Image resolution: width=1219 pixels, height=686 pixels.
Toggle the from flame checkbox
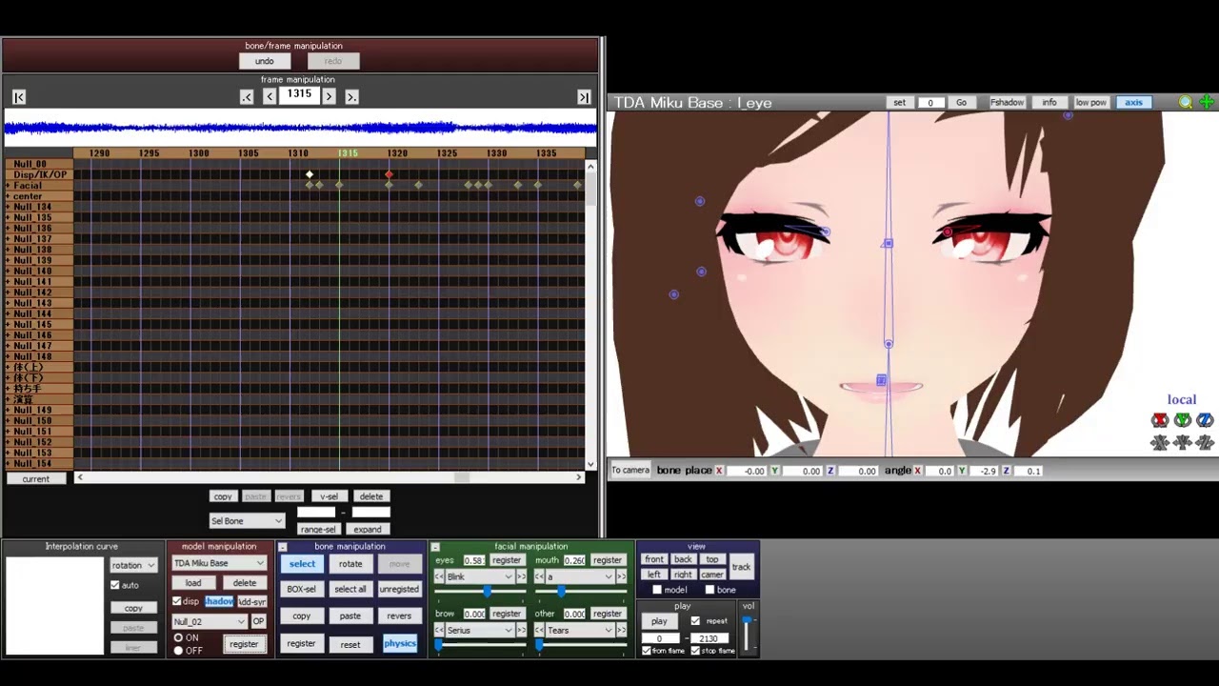(647, 651)
